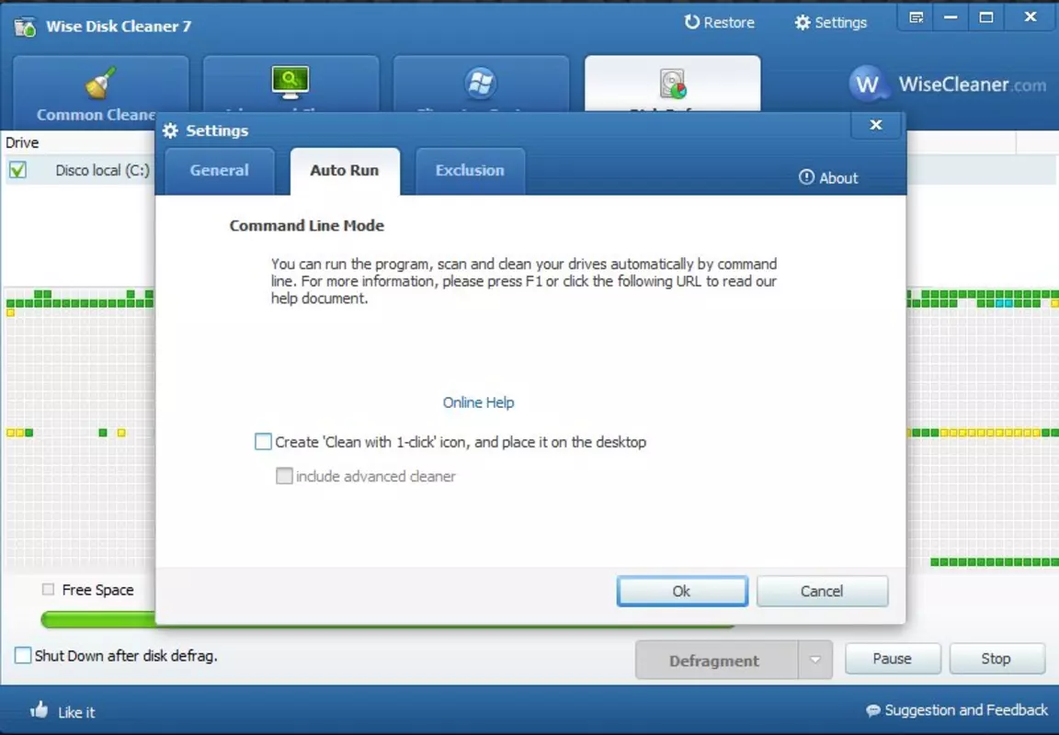Click the gear icon in Settings dialog title
1059x735 pixels.
click(171, 130)
